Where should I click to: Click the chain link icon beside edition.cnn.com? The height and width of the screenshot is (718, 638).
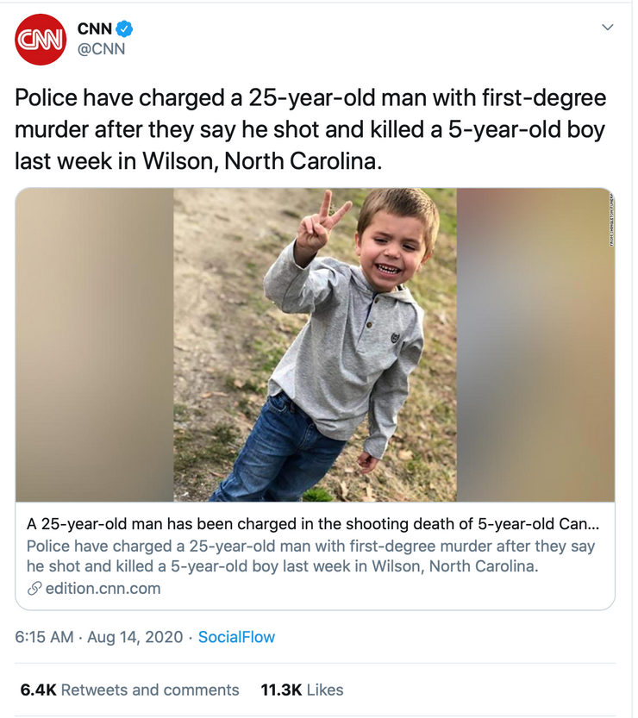[34, 590]
